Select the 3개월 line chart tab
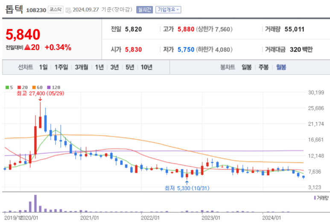Viewport: 330px width, 223px height. [x=82, y=67]
